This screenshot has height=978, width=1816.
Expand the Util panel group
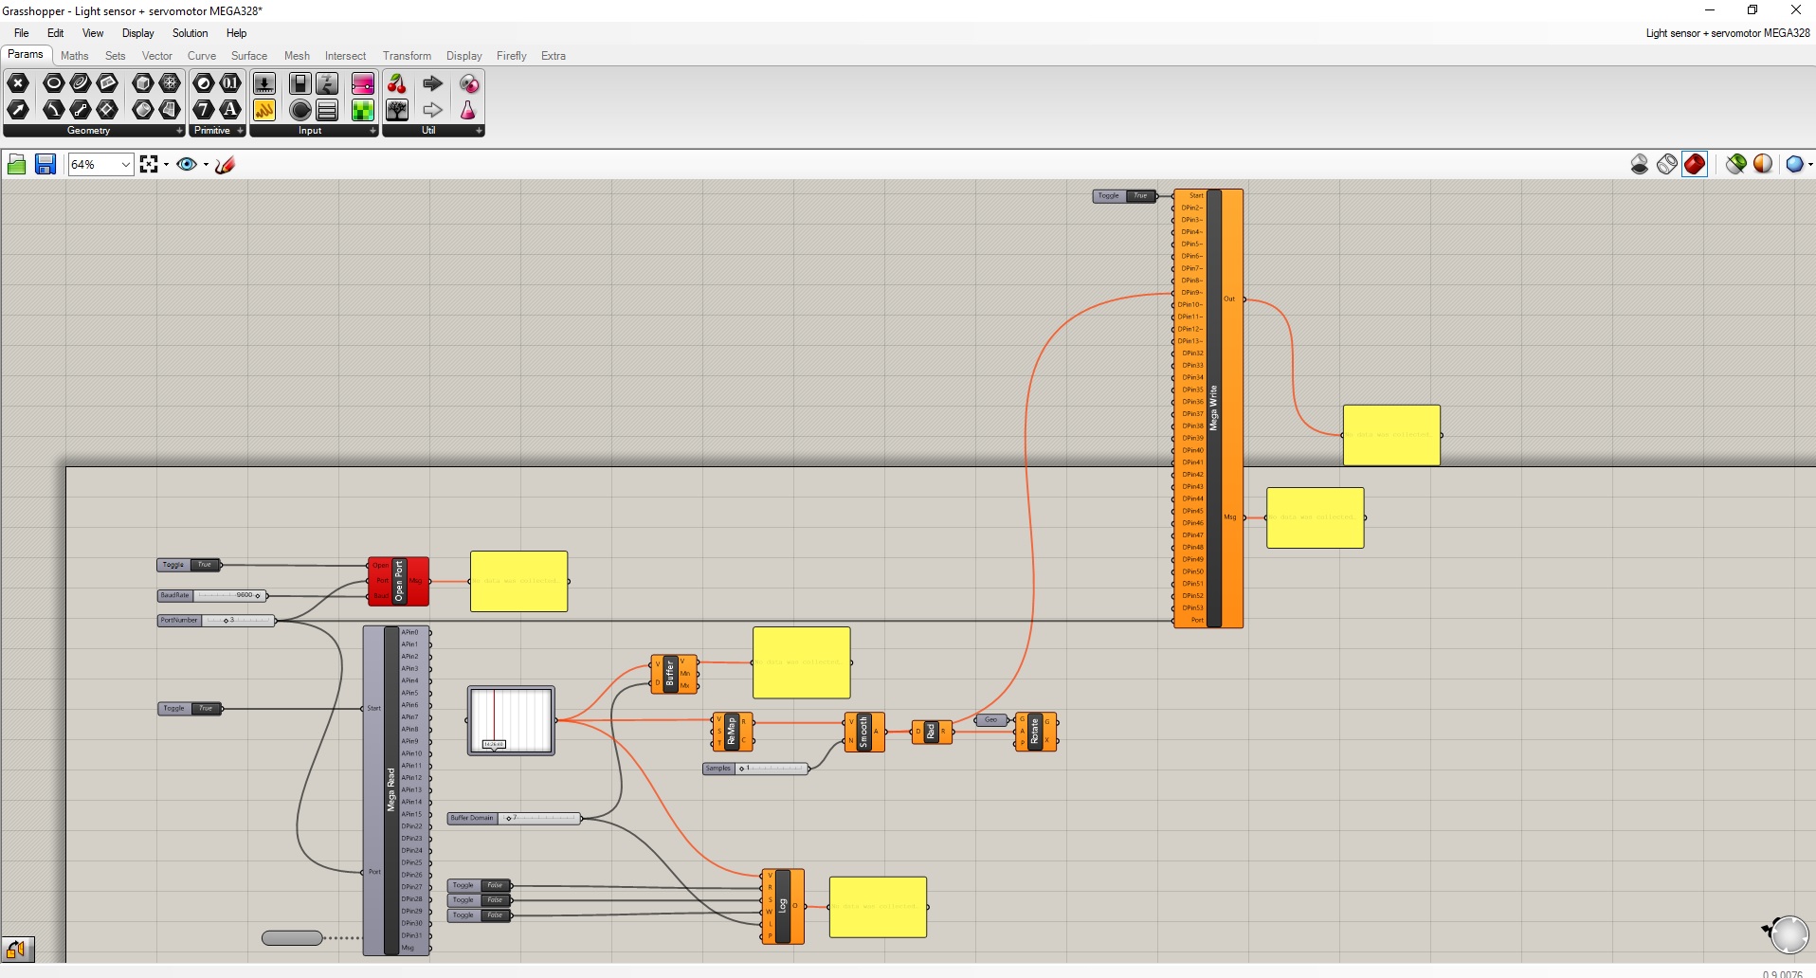coord(480,131)
